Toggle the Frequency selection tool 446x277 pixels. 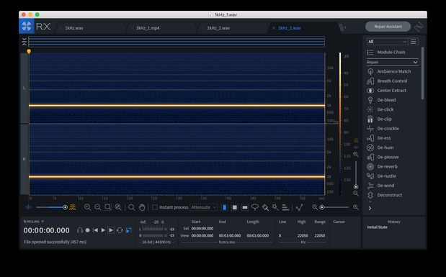coord(245,207)
